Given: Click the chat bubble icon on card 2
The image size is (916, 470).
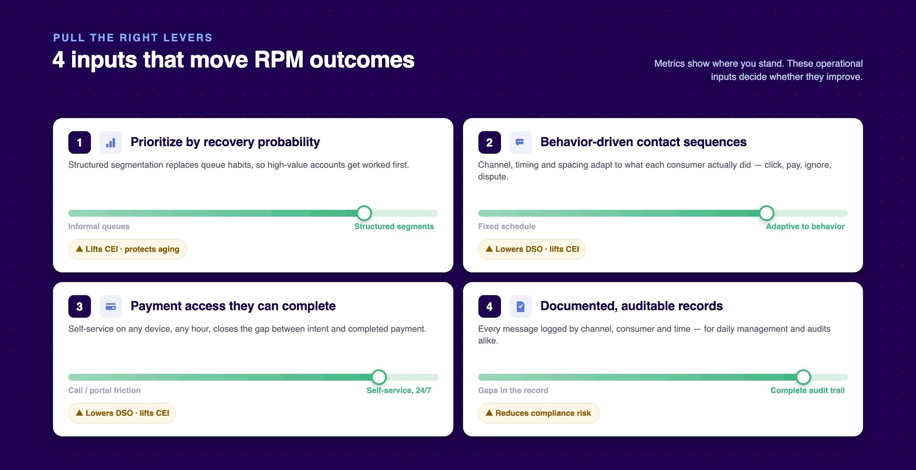Looking at the screenshot, I should point(520,143).
